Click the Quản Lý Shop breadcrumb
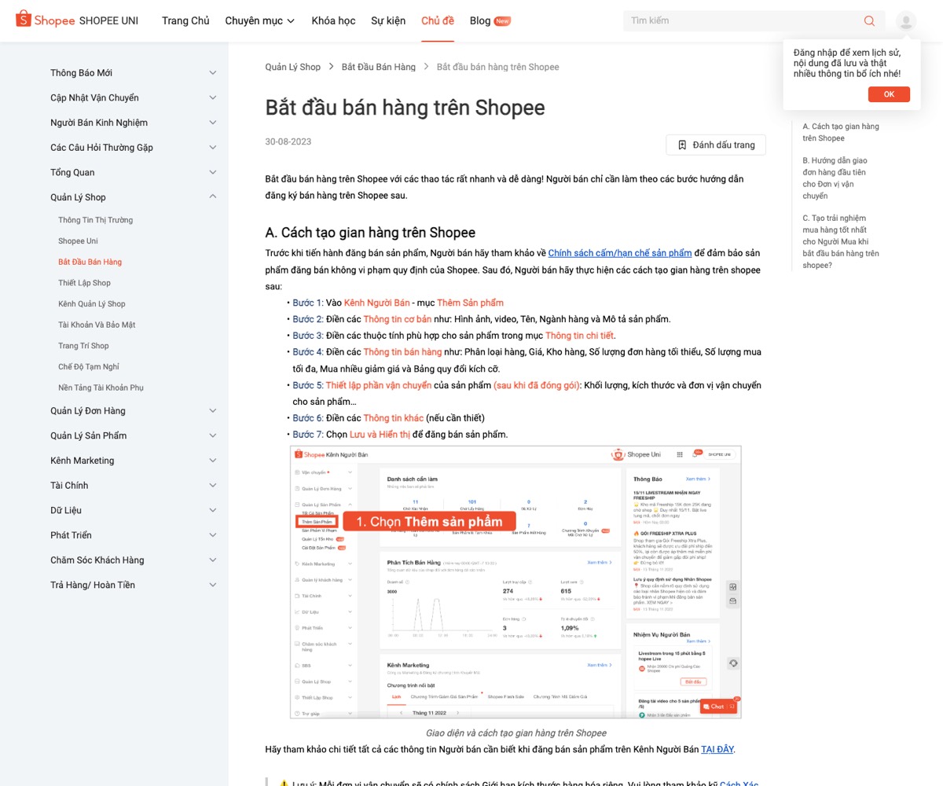Screen dimensions: 943x786 click(x=293, y=67)
